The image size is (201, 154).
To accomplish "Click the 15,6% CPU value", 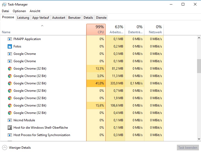I will pos(100,105).
